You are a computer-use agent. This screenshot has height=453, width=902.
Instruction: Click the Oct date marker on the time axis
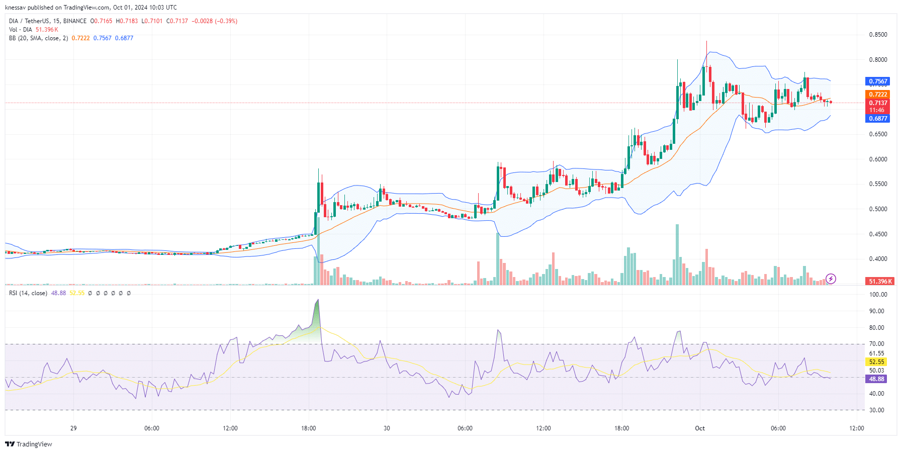click(700, 428)
